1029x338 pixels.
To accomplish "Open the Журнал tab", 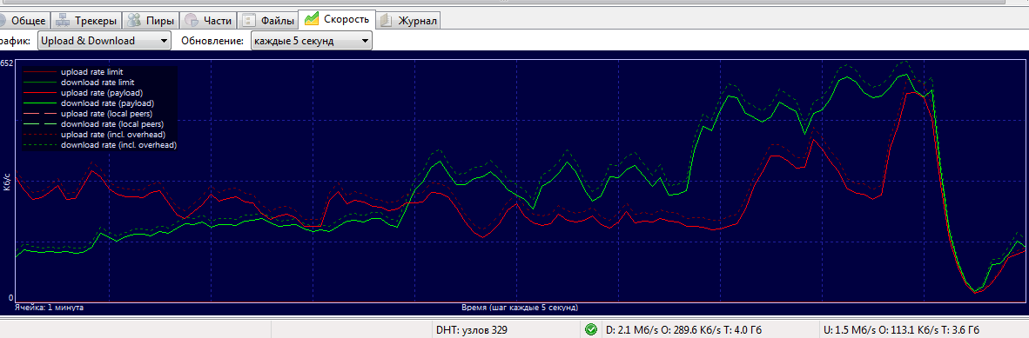I will pos(408,21).
